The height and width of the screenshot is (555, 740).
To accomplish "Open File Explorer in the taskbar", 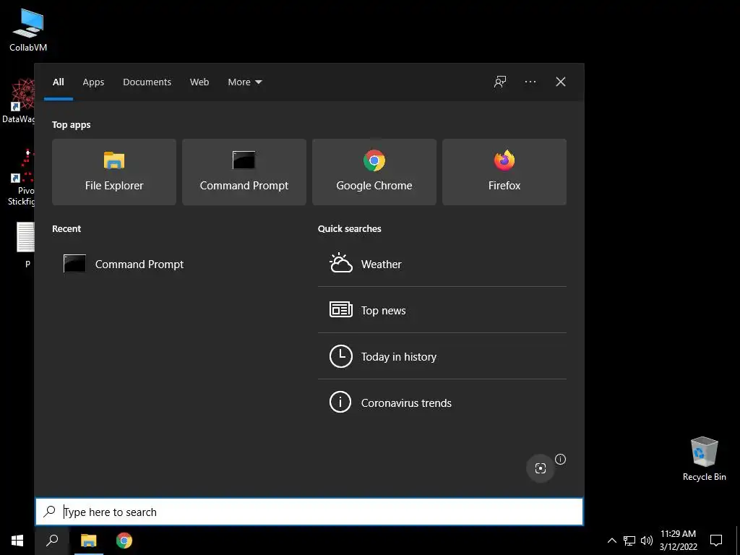I will pos(88,541).
